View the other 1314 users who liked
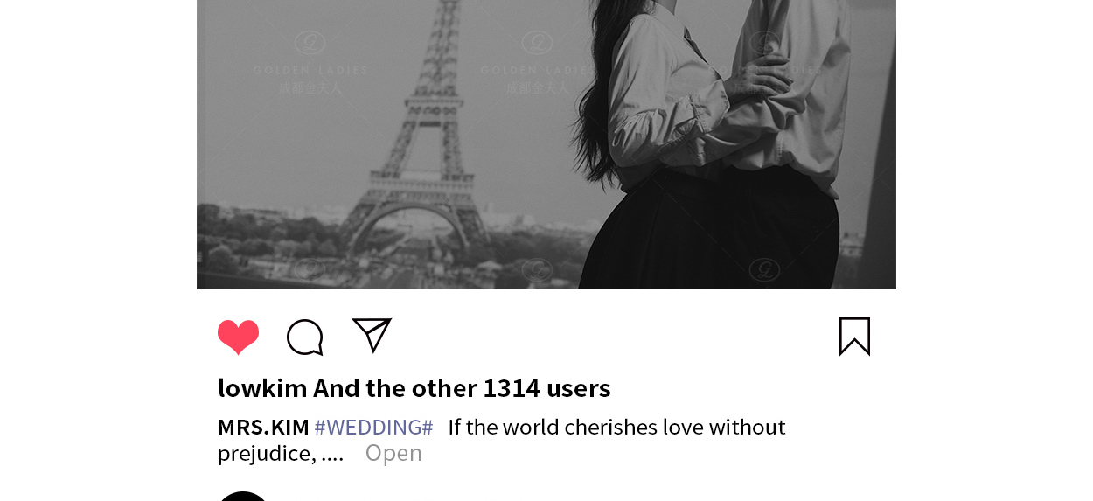Image resolution: width=1093 pixels, height=501 pixels. pyautogui.click(x=463, y=387)
